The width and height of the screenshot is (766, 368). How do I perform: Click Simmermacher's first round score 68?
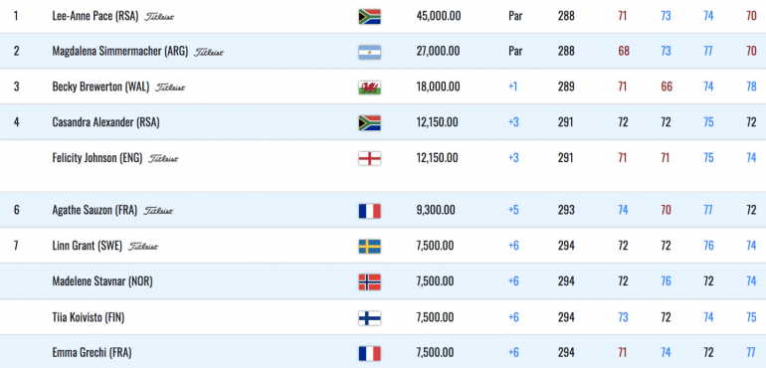[x=623, y=52]
